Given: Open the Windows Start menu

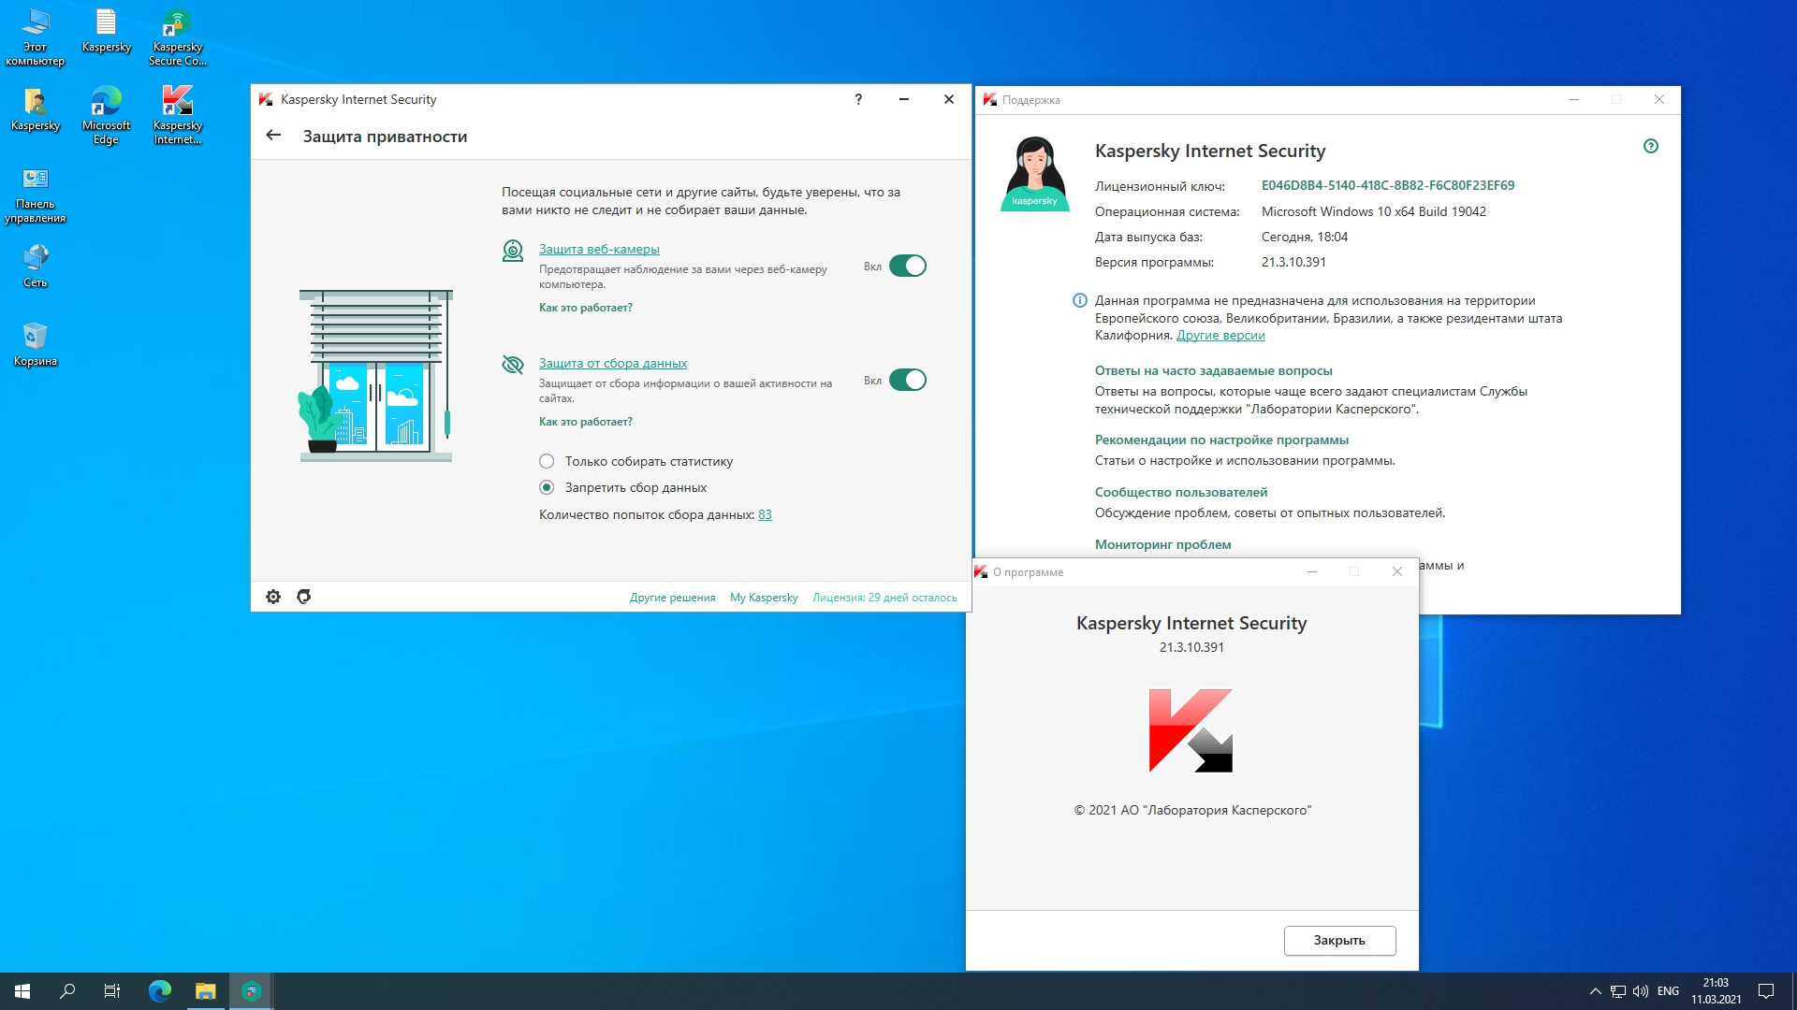Looking at the screenshot, I should click(x=22, y=991).
